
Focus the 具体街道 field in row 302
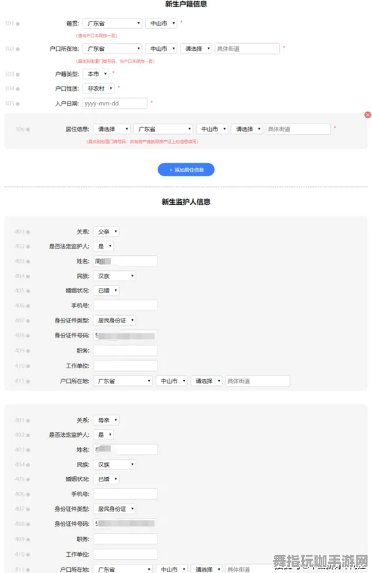pyautogui.click(x=247, y=48)
